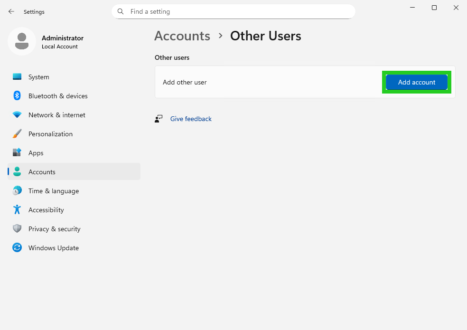Select the System icon in the sidebar
467x330 pixels.
(17, 77)
